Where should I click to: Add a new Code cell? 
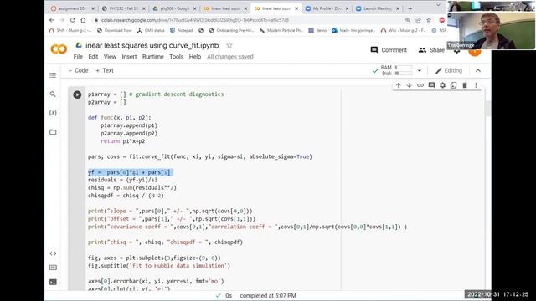(78, 70)
